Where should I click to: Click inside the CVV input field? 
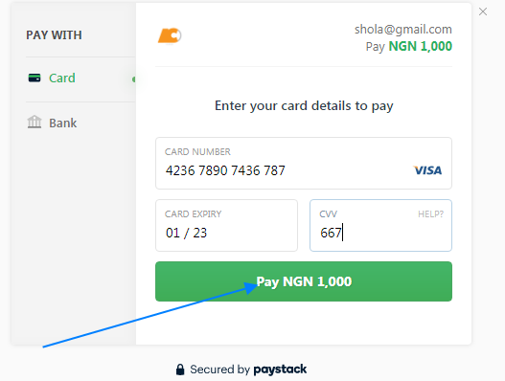pyautogui.click(x=380, y=225)
